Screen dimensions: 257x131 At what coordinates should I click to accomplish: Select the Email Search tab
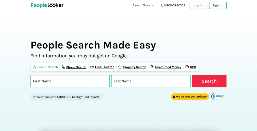click(x=105, y=67)
